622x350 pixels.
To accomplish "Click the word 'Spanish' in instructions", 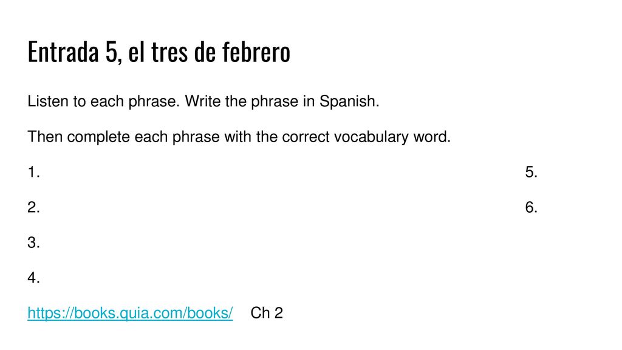I will pos(349,101).
